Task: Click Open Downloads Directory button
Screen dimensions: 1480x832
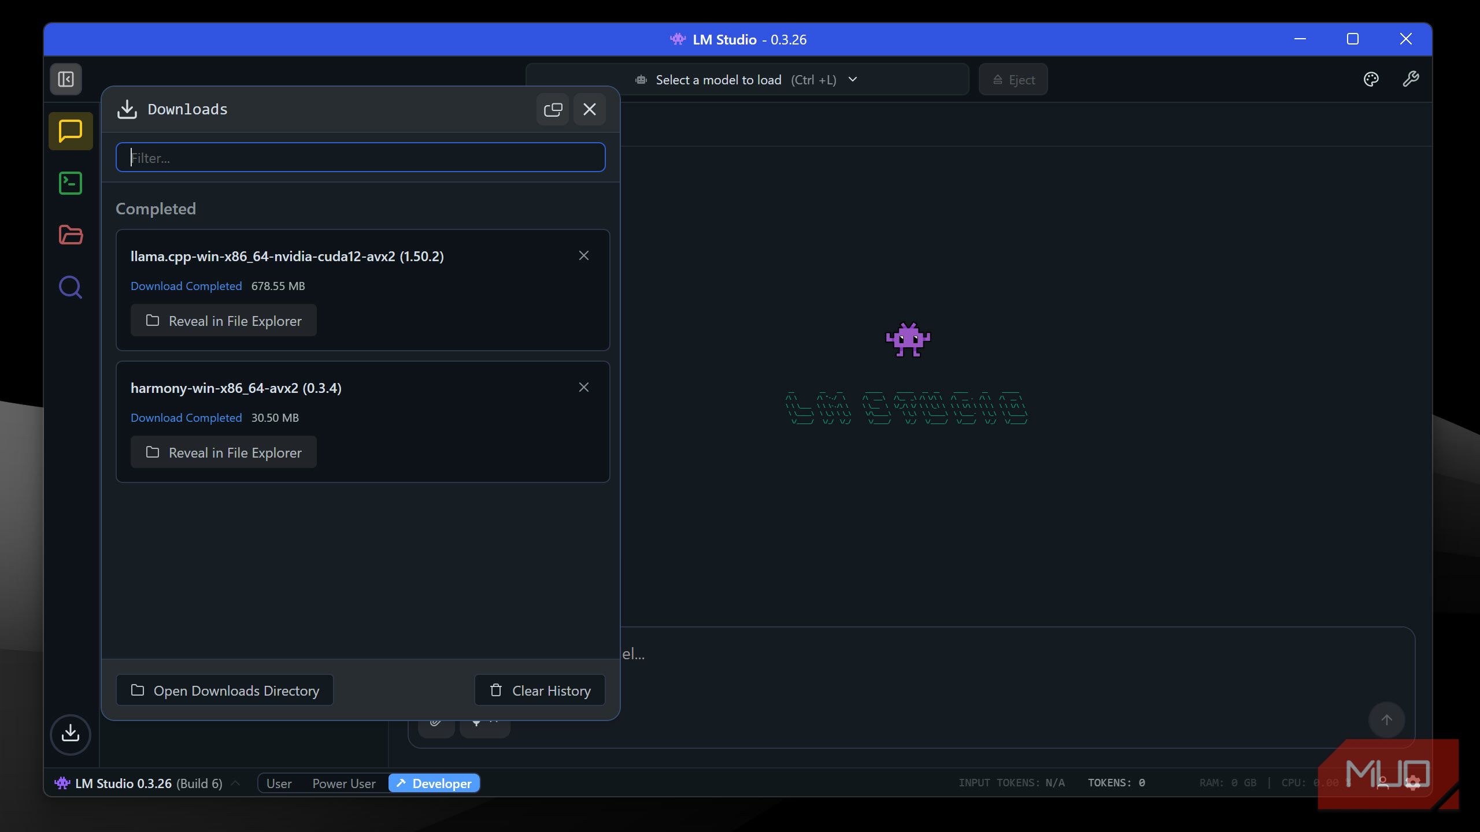Action: (x=225, y=690)
